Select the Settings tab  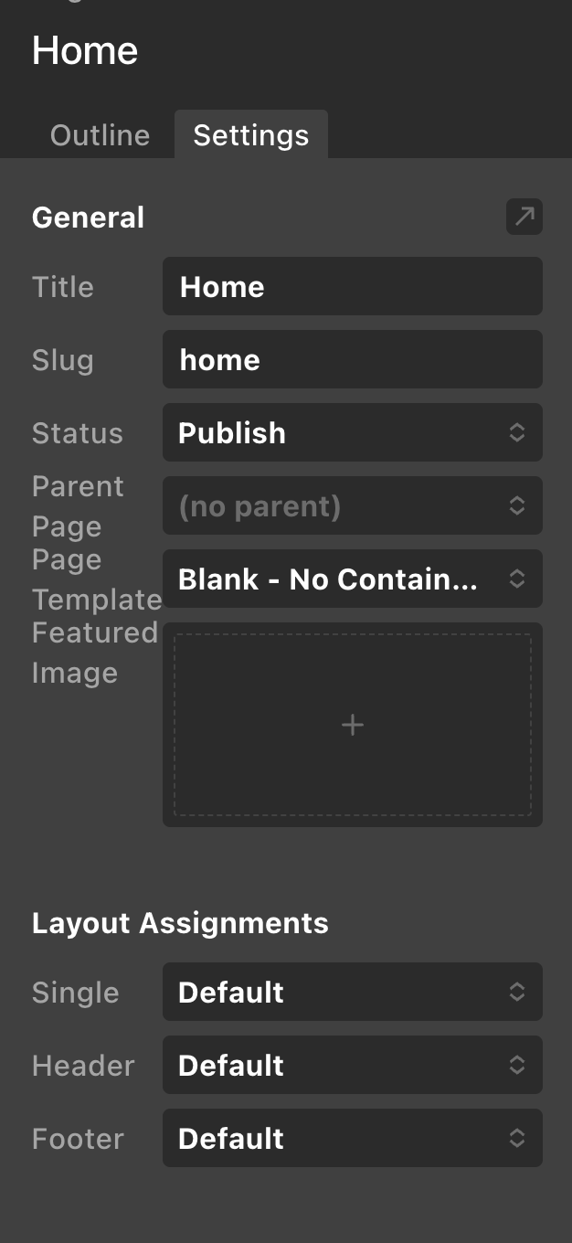251,135
